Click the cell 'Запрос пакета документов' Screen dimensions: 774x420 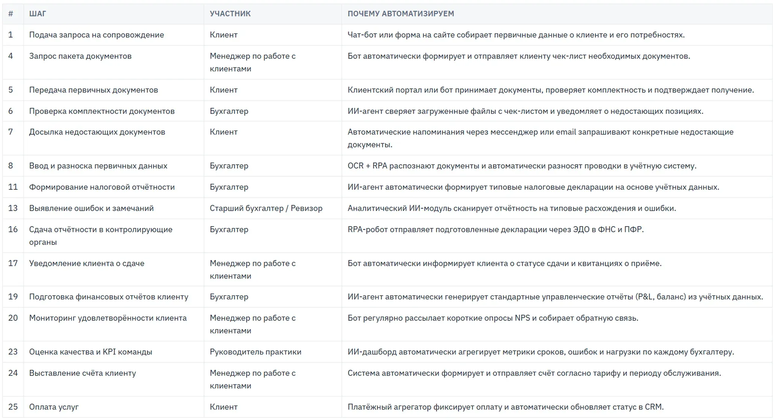(x=80, y=56)
